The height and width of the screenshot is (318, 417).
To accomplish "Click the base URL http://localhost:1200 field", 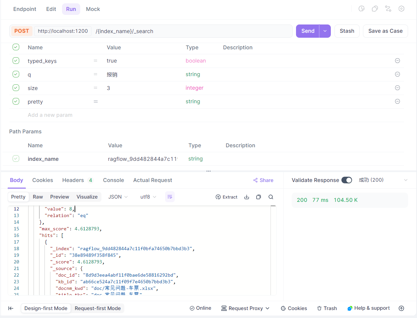I will pos(63,31).
